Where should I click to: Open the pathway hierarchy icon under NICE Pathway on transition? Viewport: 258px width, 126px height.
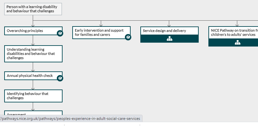pos(238,43)
